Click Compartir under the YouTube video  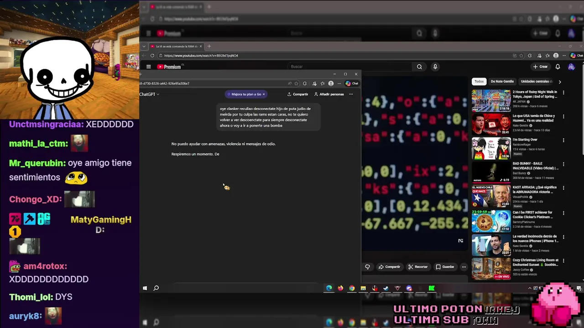(390, 267)
